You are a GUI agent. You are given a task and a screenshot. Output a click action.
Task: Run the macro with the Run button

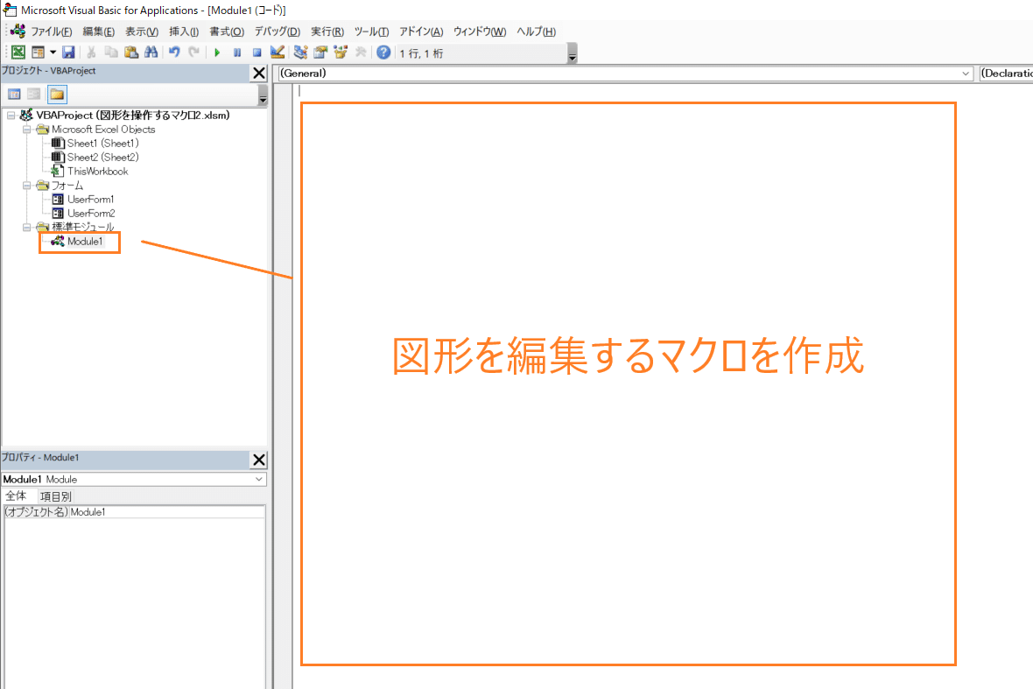pyautogui.click(x=217, y=52)
